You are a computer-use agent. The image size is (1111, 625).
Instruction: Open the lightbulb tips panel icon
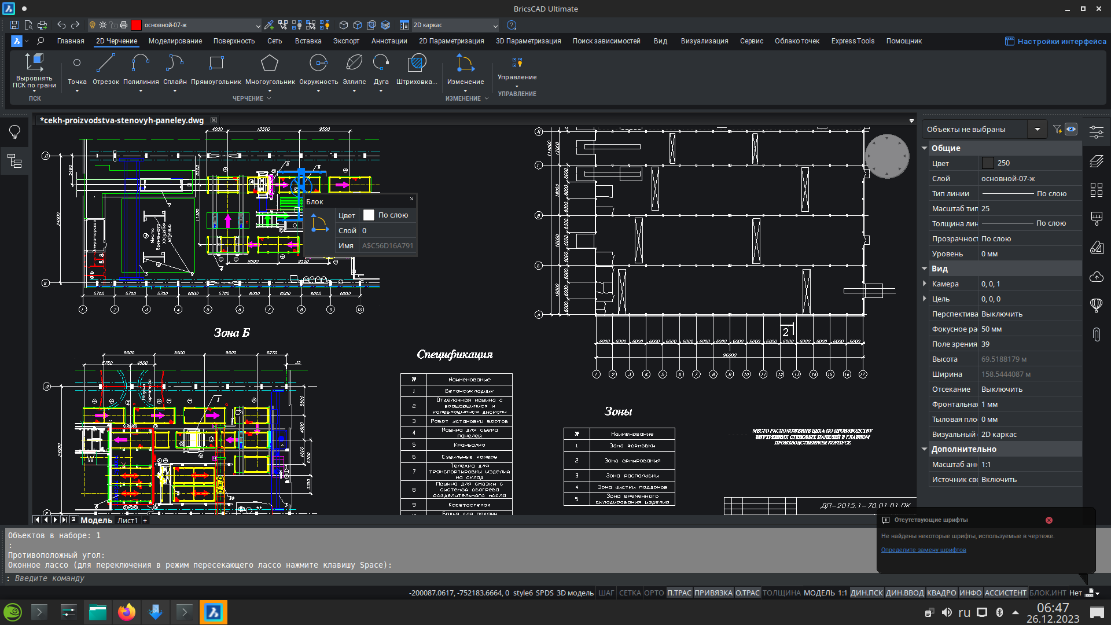click(14, 132)
